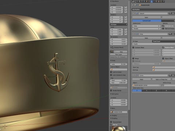Screen dimensions: 175x131
Task: Collapse the View panel
Action: pos(111,60)
